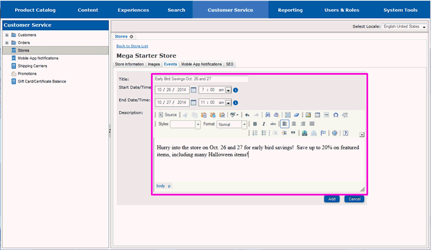Viewport: 431px width, 250px height.
Task: Select Justify alignment
Action: pyautogui.click(x=312, y=124)
